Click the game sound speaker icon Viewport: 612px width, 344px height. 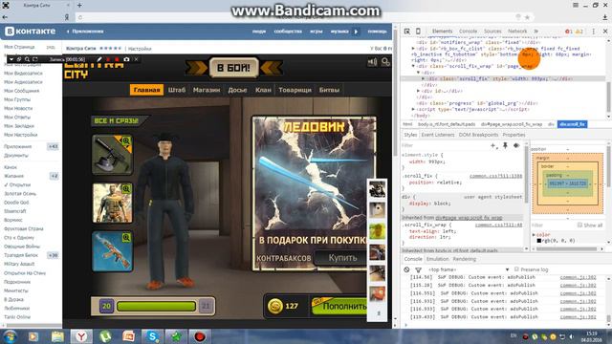point(372,62)
